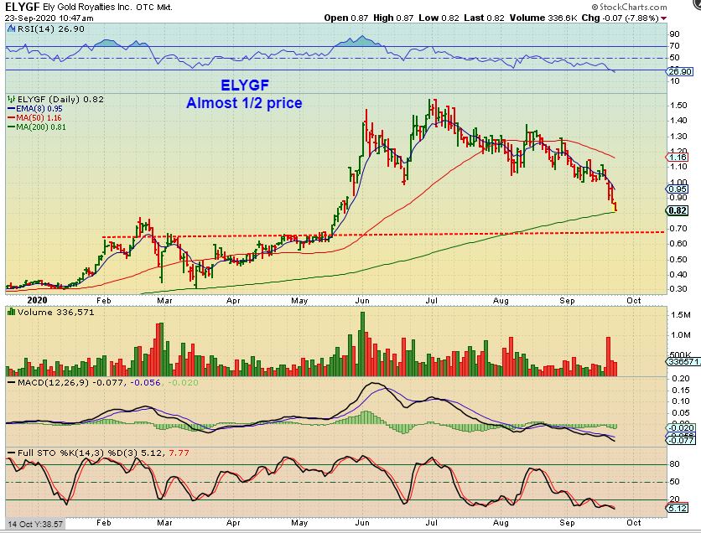This screenshot has height=533, width=701.
Task: Click the ELYGF (Daily) 0.82 legend
Action: pyautogui.click(x=60, y=99)
